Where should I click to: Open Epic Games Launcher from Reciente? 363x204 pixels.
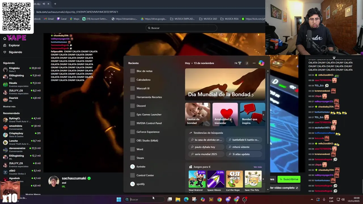149,114
